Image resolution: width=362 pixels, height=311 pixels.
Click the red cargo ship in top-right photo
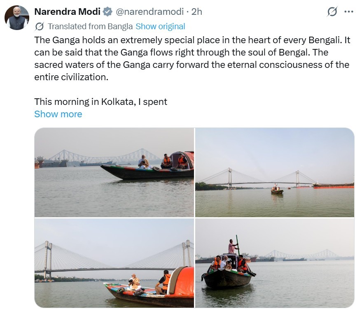coord(333,186)
